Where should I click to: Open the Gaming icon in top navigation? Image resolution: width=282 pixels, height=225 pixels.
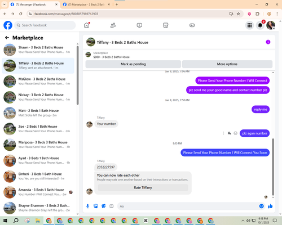coord(192,25)
